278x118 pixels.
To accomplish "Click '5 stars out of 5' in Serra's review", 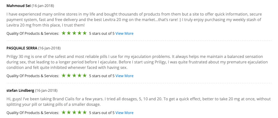I will pos(102,76).
